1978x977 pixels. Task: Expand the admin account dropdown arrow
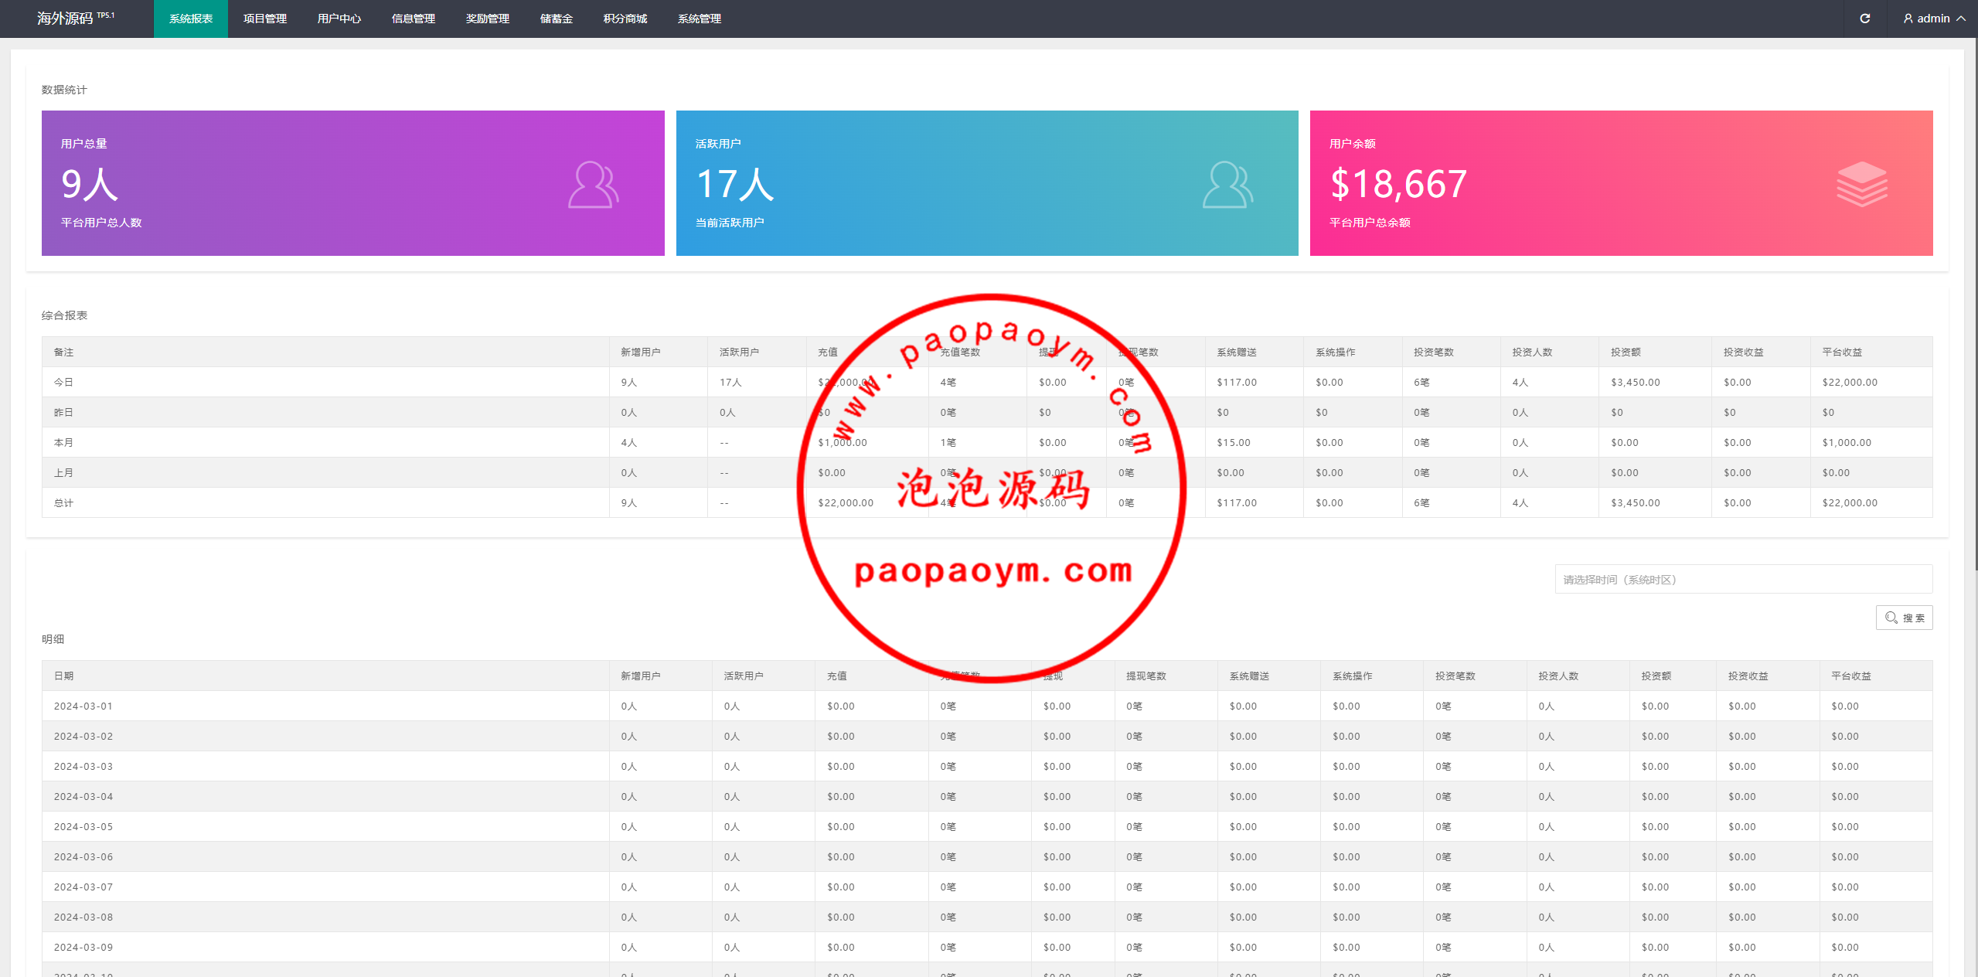point(1961,19)
